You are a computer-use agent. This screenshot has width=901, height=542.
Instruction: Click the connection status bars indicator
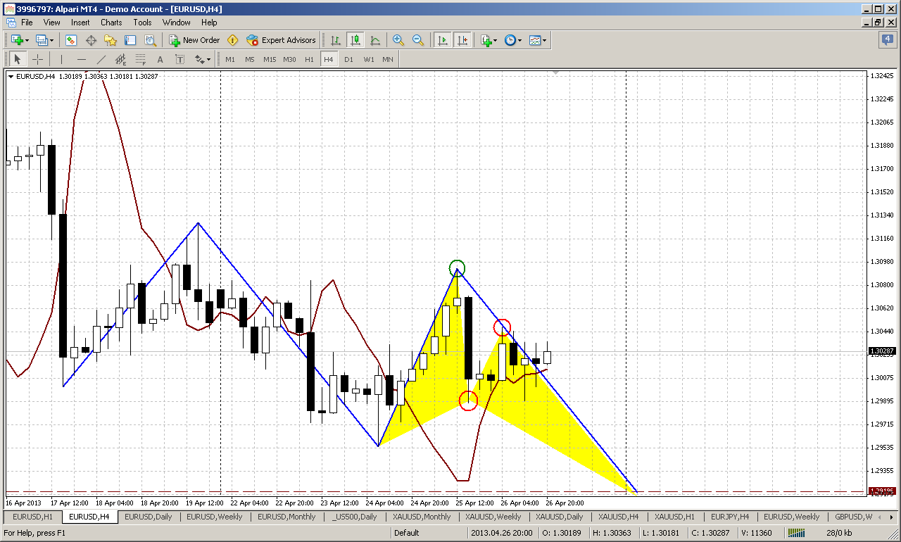[x=796, y=533]
